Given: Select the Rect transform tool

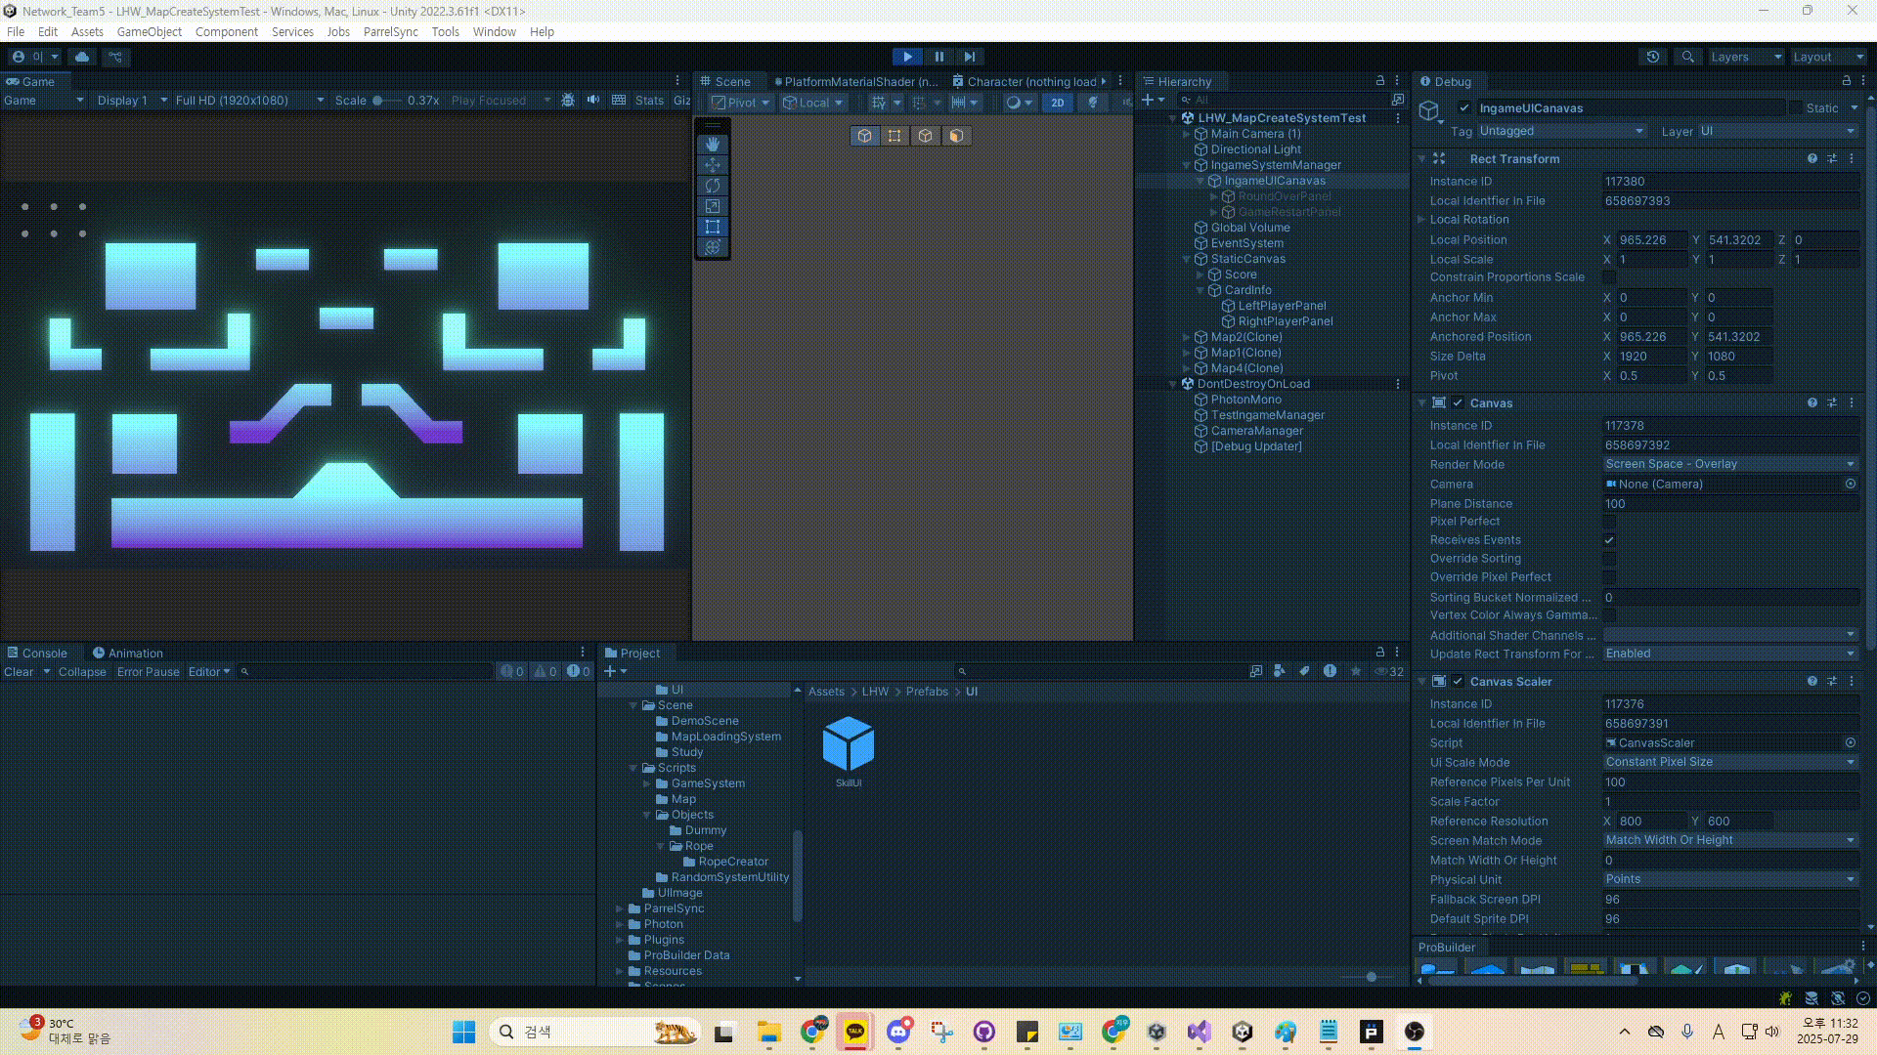Looking at the screenshot, I should 712,227.
